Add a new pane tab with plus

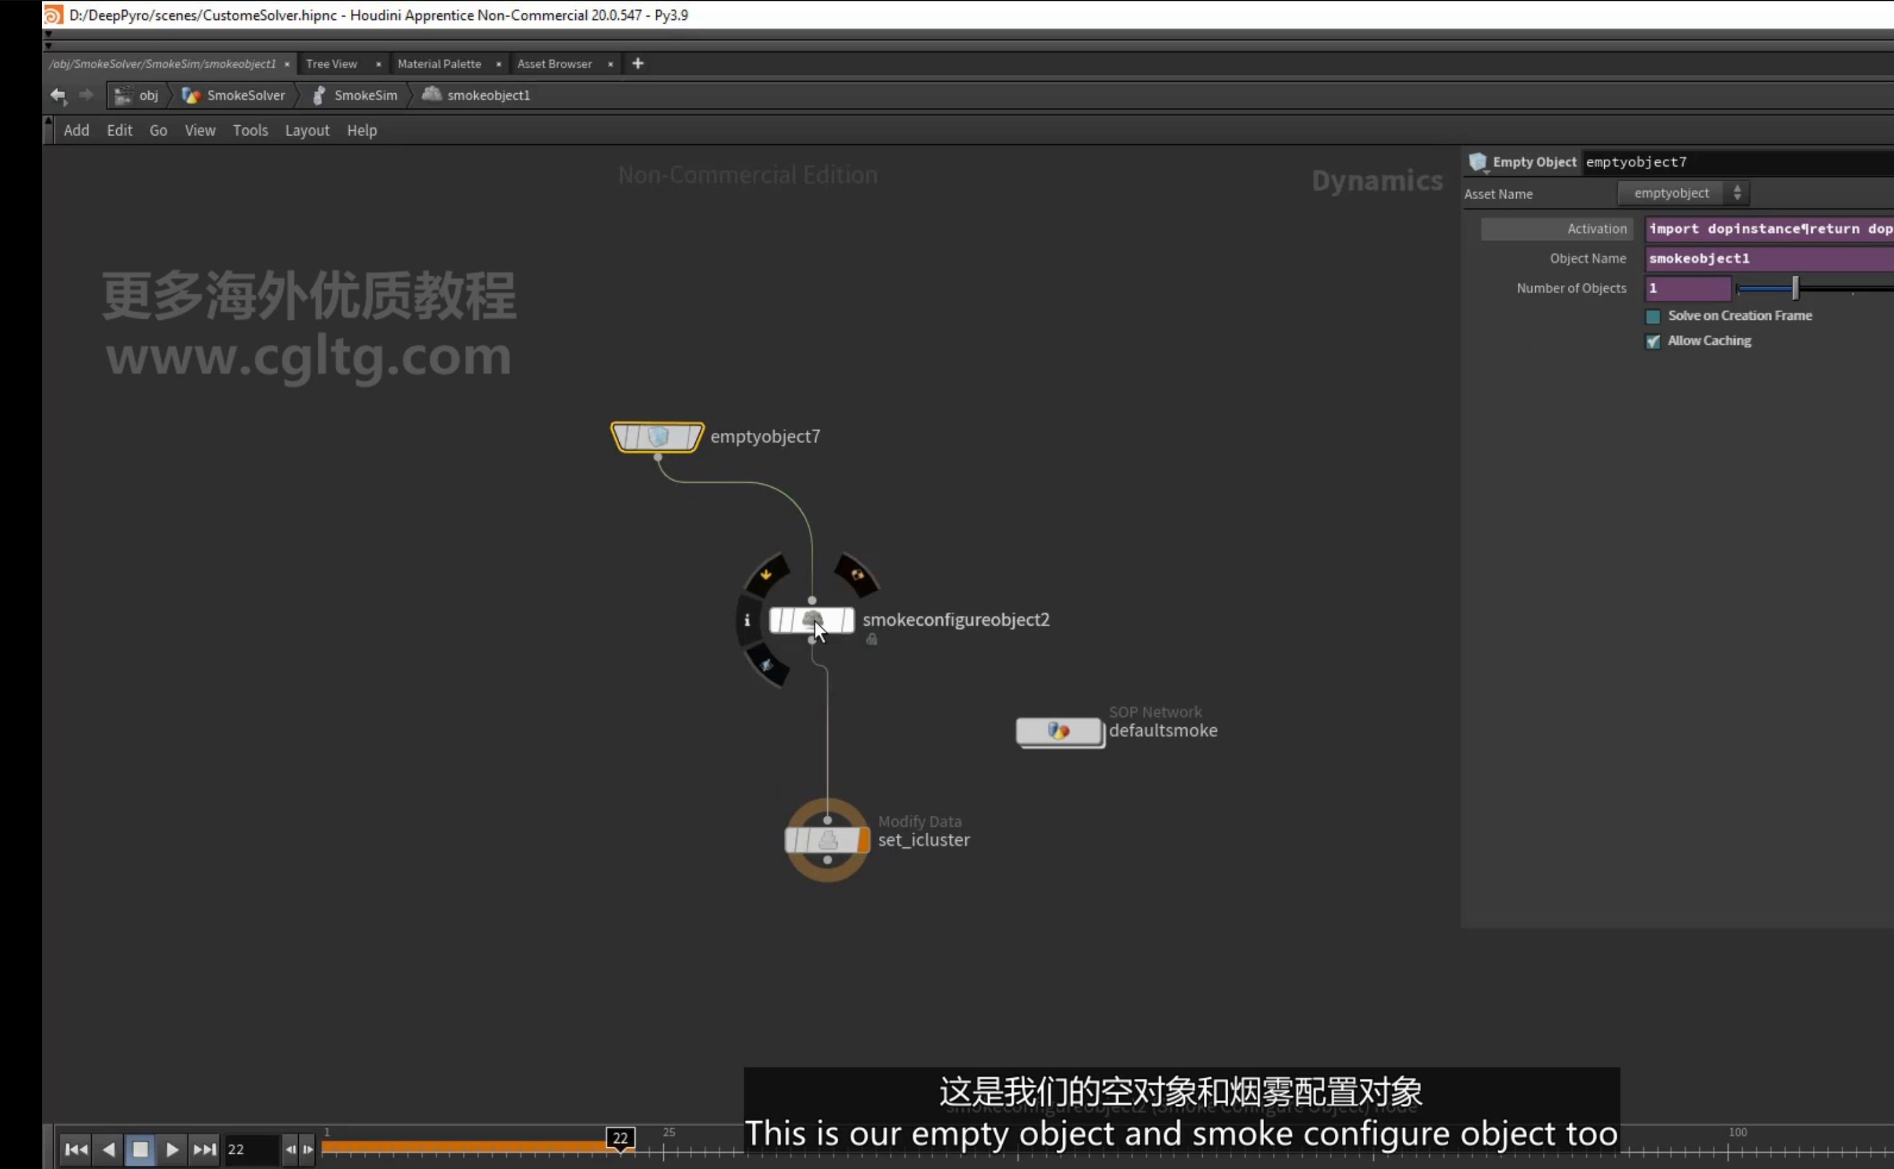(x=638, y=63)
